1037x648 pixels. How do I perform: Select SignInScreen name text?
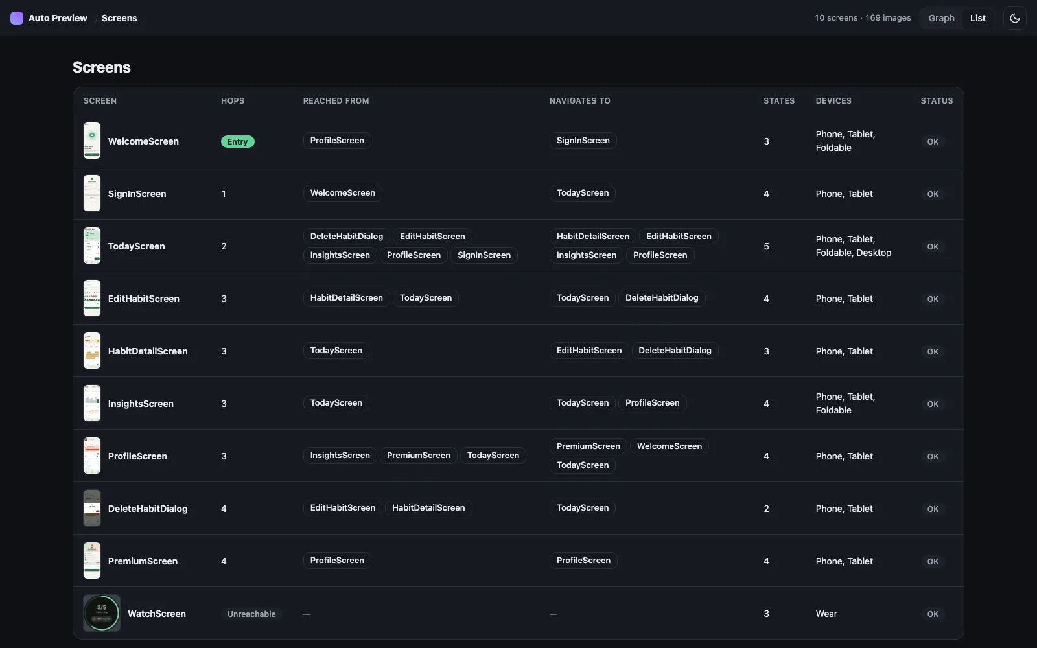pyautogui.click(x=137, y=194)
